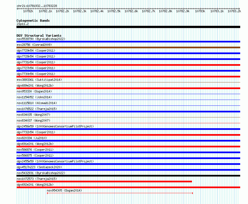Click the 21p11.2 band label

pos(23,24)
